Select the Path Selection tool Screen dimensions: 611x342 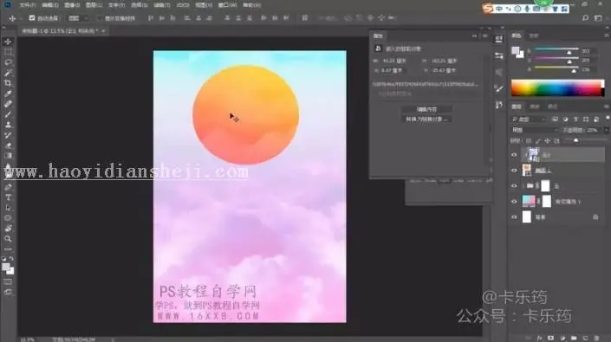point(8,208)
